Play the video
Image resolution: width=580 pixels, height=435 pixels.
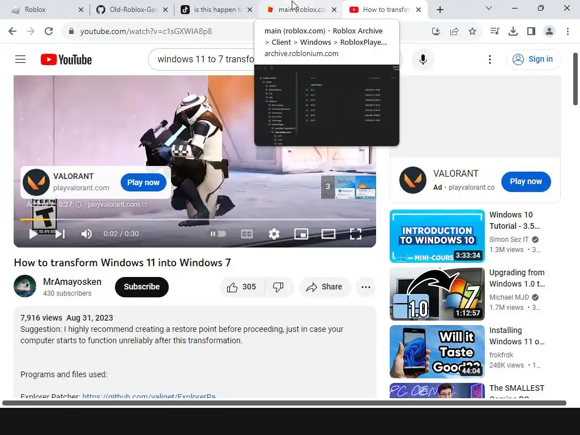click(33, 234)
